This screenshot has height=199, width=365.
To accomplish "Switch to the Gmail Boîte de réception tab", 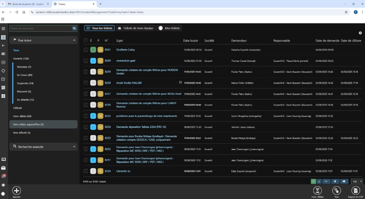I will (x=29, y=4).
